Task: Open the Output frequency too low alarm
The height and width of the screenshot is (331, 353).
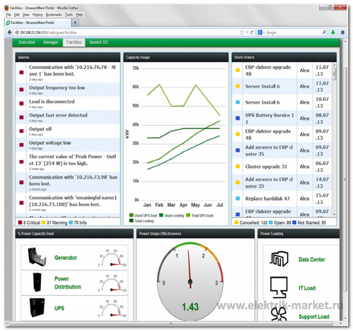Action: 68,90
